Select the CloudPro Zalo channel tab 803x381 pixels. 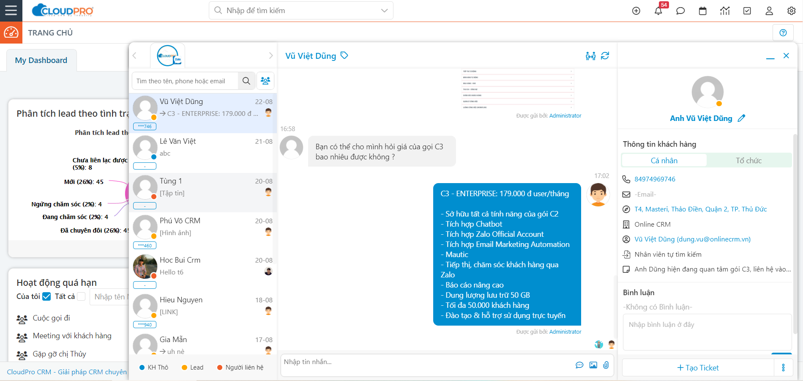point(168,55)
